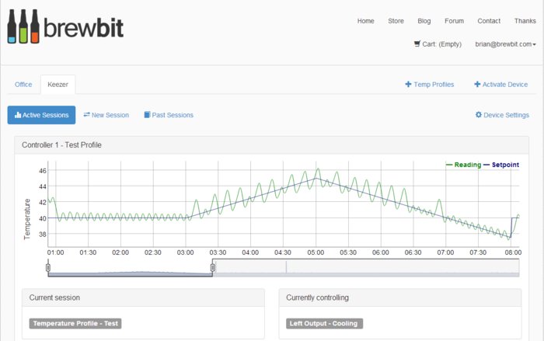
Task: Click the arrows icon beside New Session
Action: 87,114
